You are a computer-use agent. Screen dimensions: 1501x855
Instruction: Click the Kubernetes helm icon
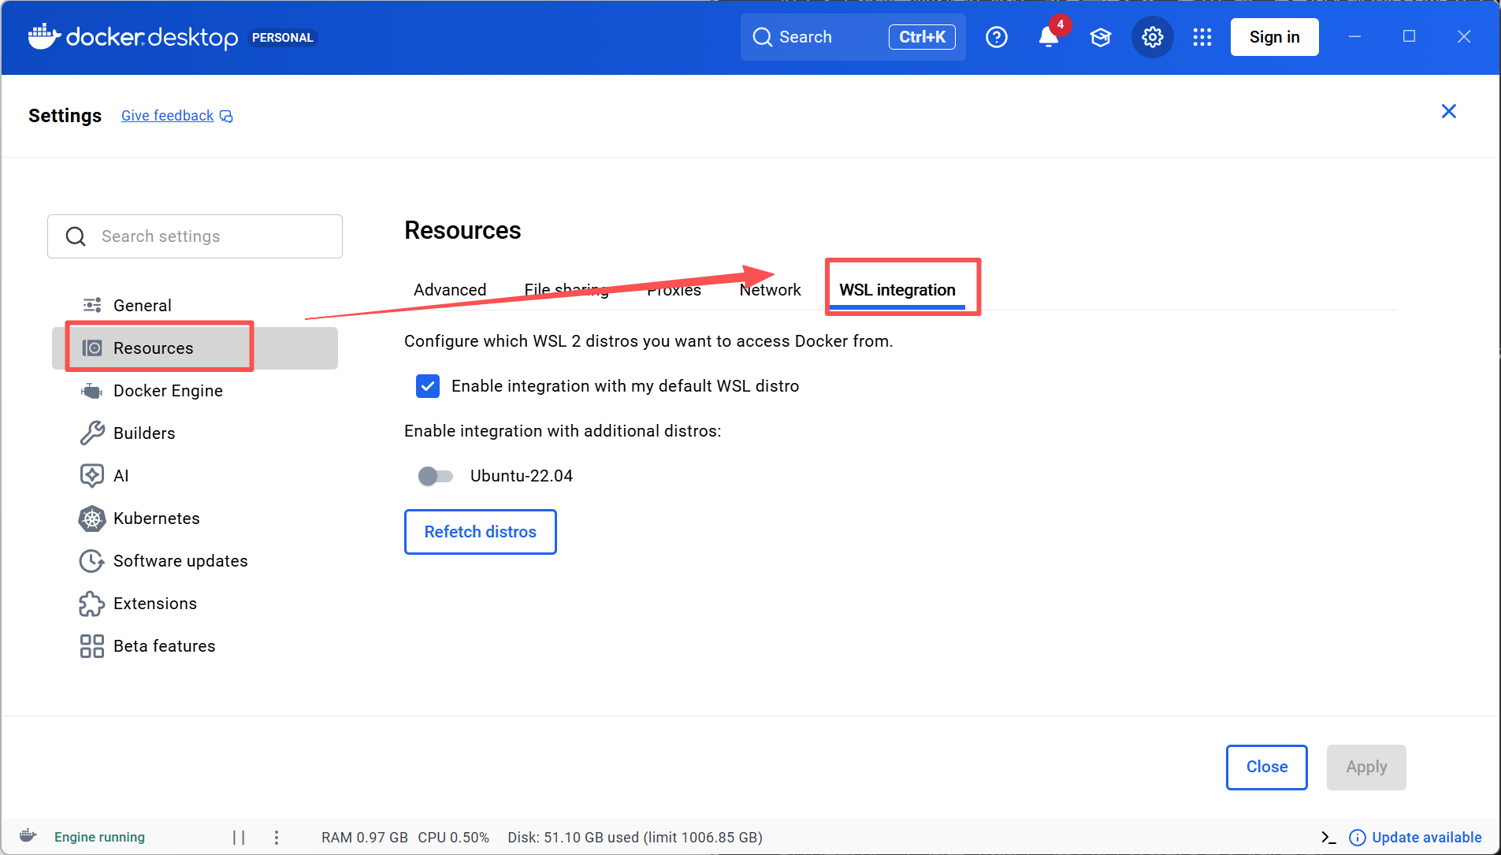pos(92,518)
